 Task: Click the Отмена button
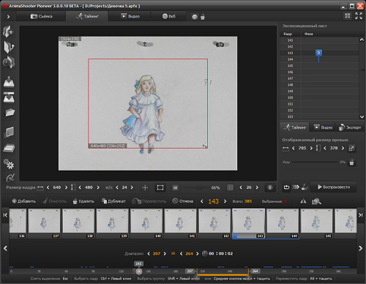pyautogui.click(x=183, y=201)
